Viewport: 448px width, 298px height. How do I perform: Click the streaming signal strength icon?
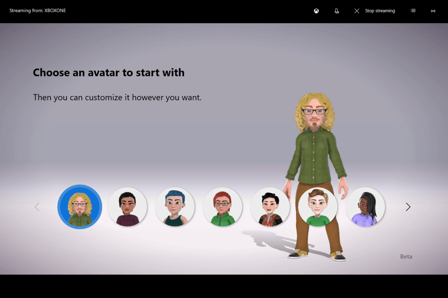[433, 10]
